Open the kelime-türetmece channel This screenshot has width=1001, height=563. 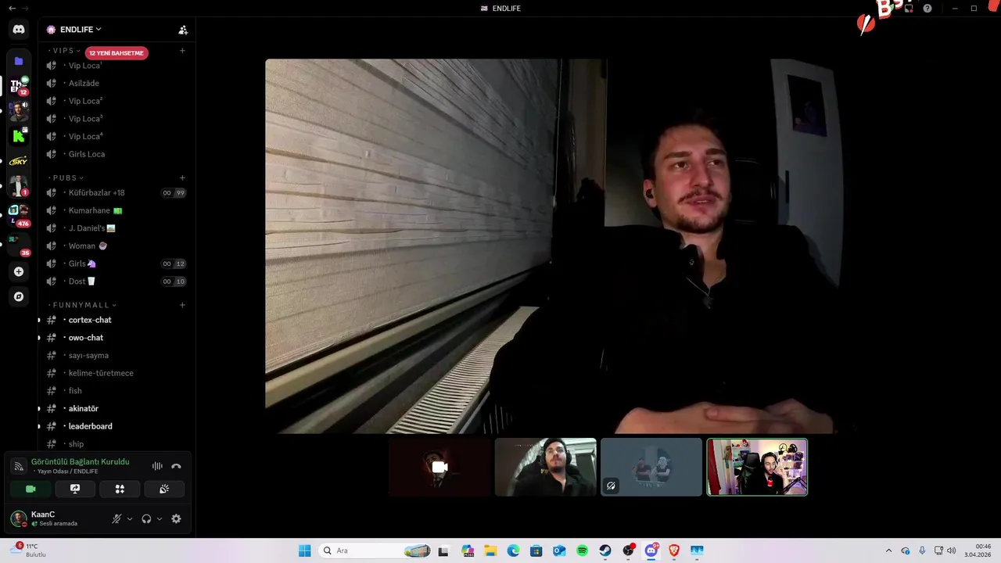click(116, 373)
